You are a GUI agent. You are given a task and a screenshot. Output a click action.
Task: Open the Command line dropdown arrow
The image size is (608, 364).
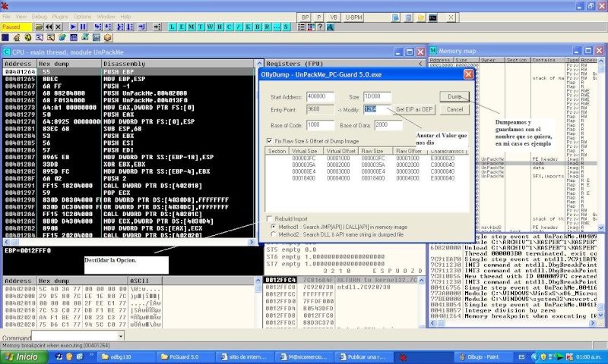[x=121, y=336]
